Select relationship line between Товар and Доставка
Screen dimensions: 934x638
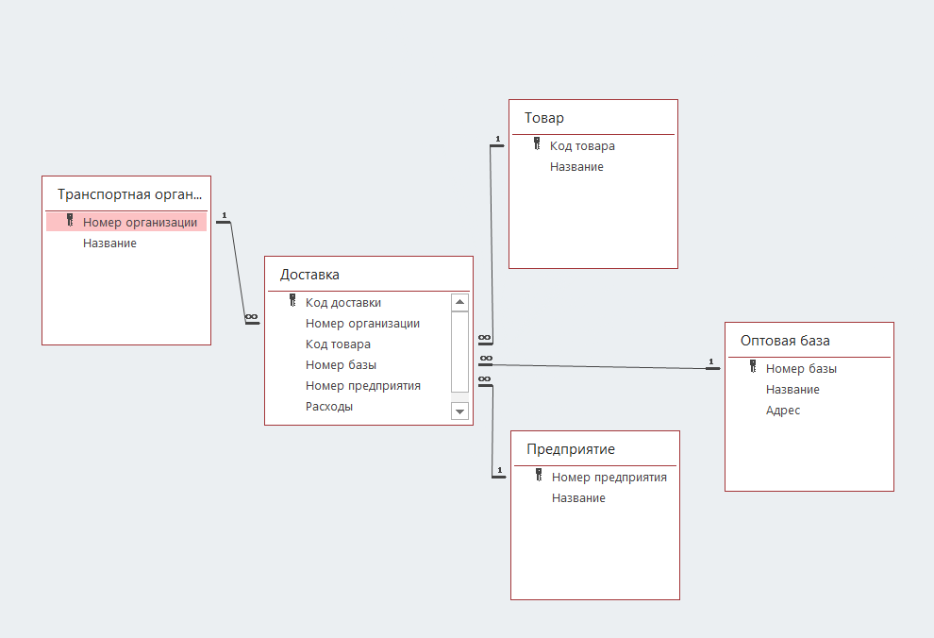(x=492, y=244)
